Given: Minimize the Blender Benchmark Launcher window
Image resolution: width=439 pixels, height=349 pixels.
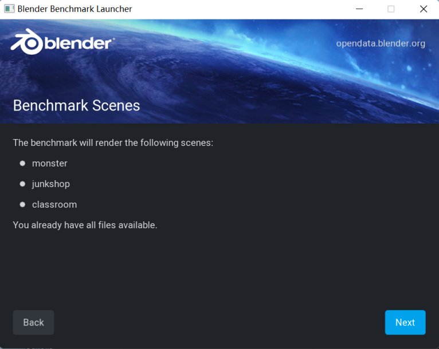Looking at the screenshot, I should [x=359, y=9].
